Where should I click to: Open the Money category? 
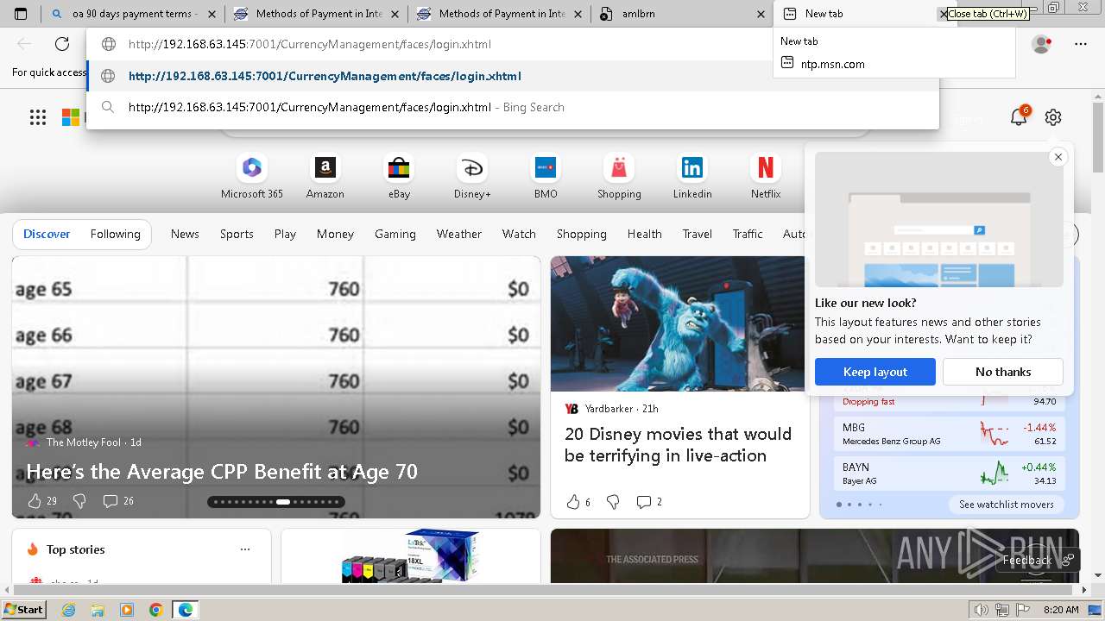335,234
